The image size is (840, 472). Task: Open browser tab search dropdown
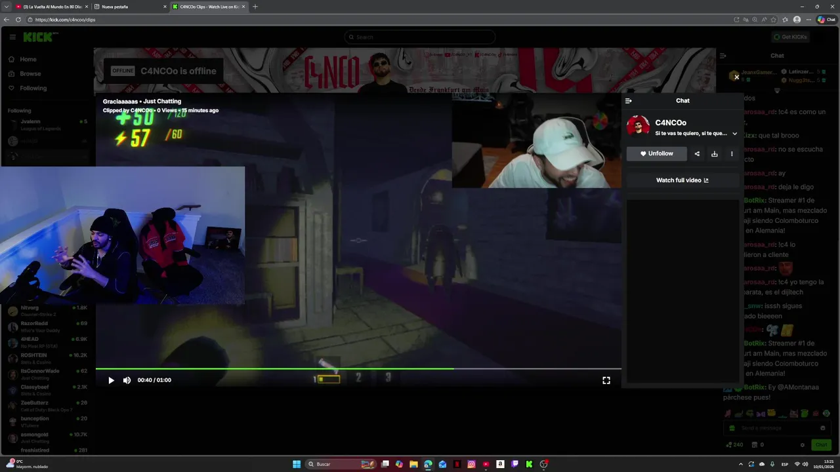point(6,7)
